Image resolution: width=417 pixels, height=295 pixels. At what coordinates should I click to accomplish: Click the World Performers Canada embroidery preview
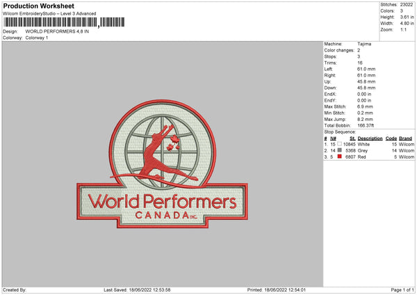(x=162, y=164)
